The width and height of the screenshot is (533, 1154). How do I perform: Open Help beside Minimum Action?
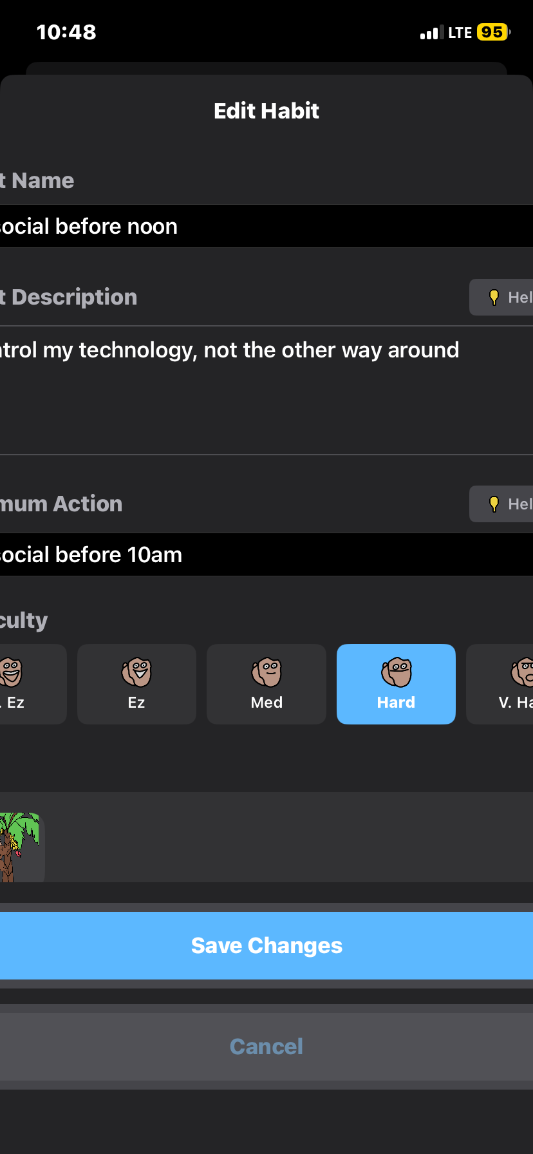coord(501,504)
